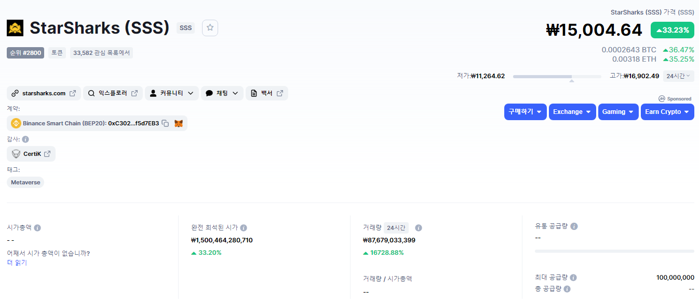Click info icon next to 감사
699x304 pixels.
pyautogui.click(x=25, y=139)
